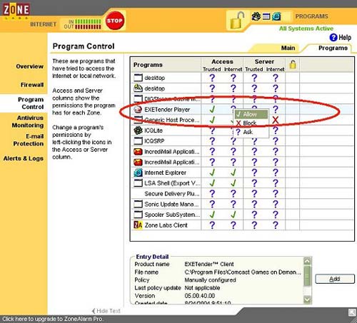Click the Product name value EXETender Client
Image resolution: width=357 pixels, height=323 pixels.
[x=209, y=264]
